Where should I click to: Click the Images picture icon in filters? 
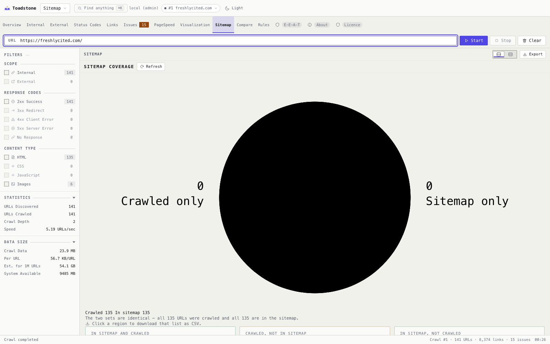point(13,184)
